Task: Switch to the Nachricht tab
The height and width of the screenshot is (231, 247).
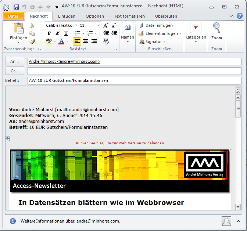Action: pyautogui.click(x=39, y=16)
